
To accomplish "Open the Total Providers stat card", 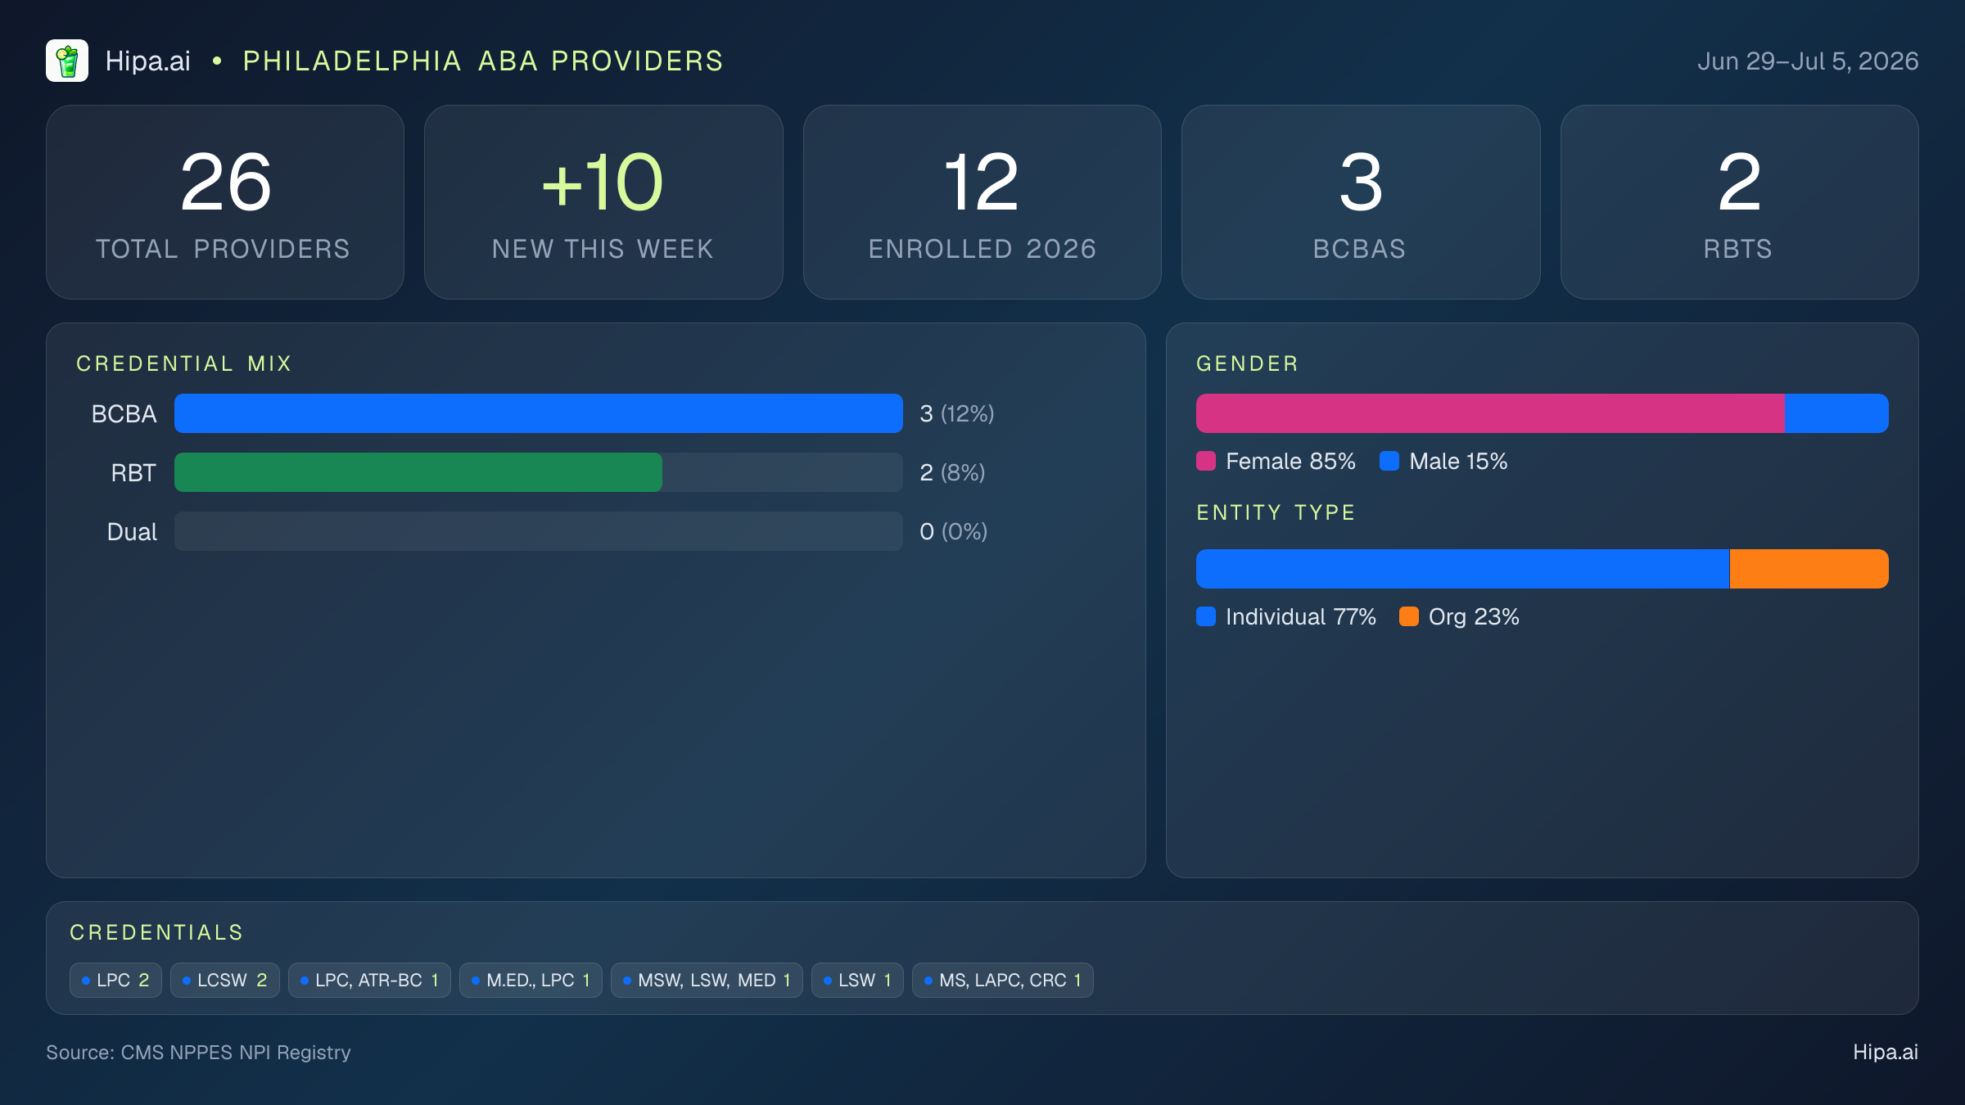I will pyautogui.click(x=225, y=202).
